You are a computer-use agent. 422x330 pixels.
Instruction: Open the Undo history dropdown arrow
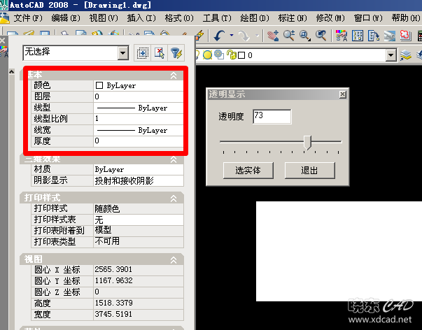point(232,35)
